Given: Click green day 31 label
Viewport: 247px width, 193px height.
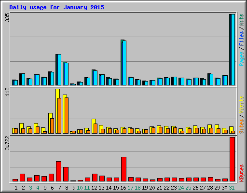Looking at the screenshot, I should 232,188.
